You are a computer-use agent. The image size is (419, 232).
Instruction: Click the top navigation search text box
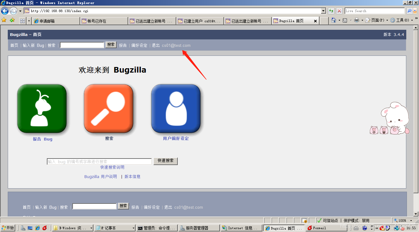82,45
